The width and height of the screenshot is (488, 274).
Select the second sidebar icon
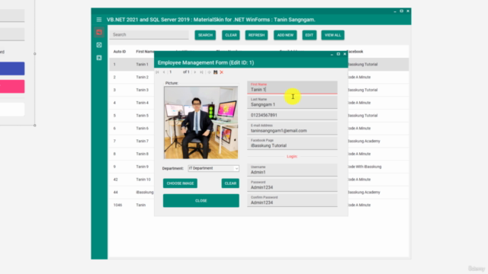(99, 45)
